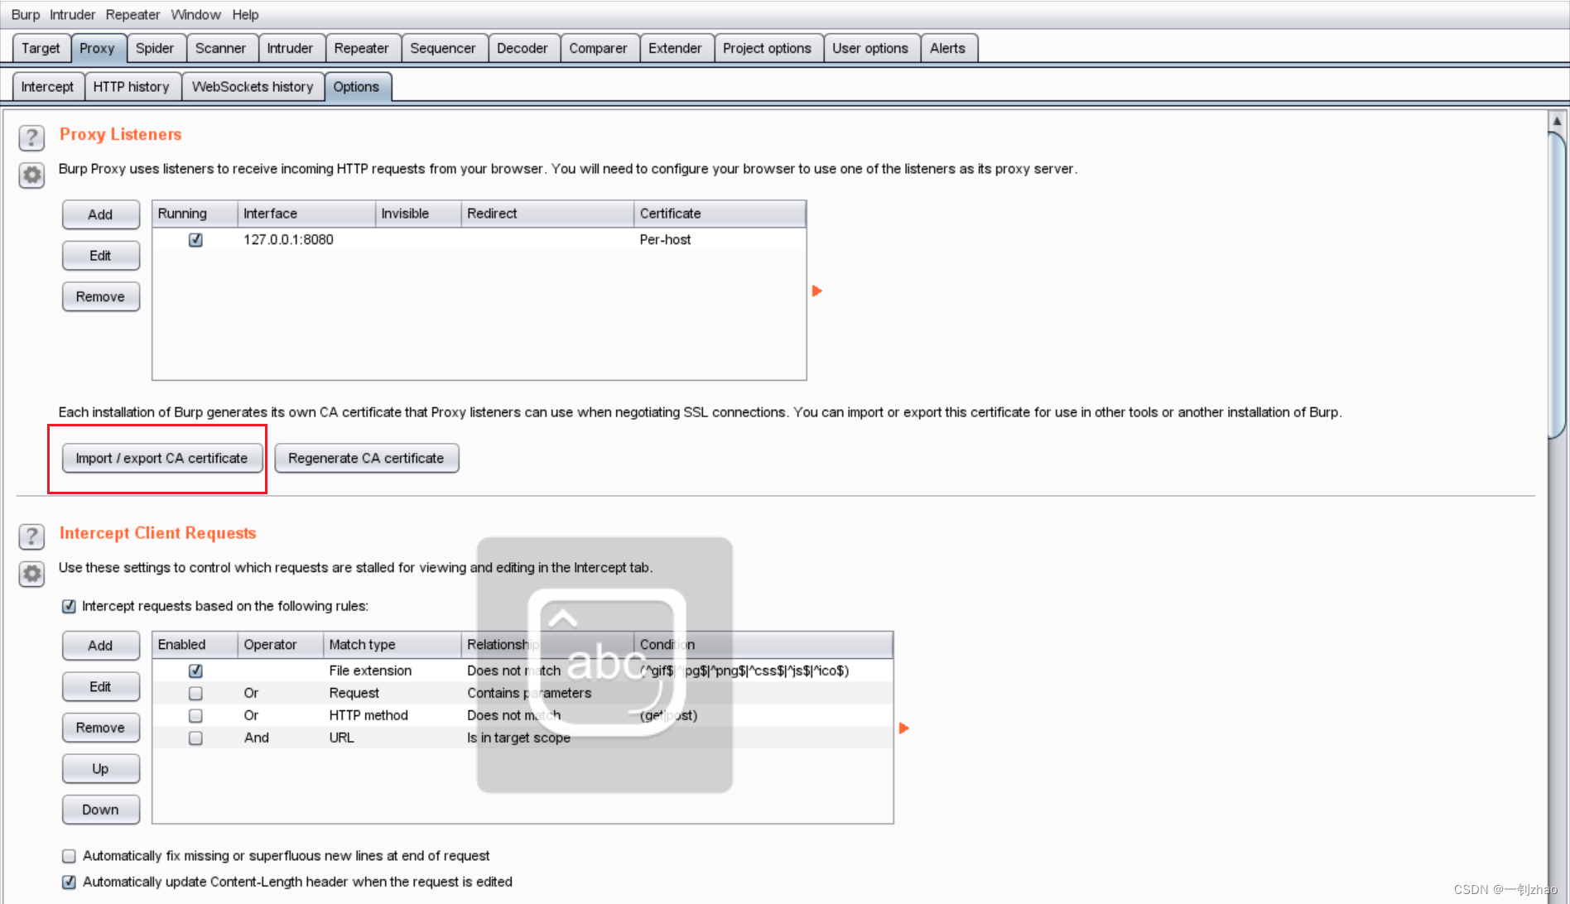Remove the selected intercept rule
This screenshot has width=1570, height=904.
[x=101, y=728]
